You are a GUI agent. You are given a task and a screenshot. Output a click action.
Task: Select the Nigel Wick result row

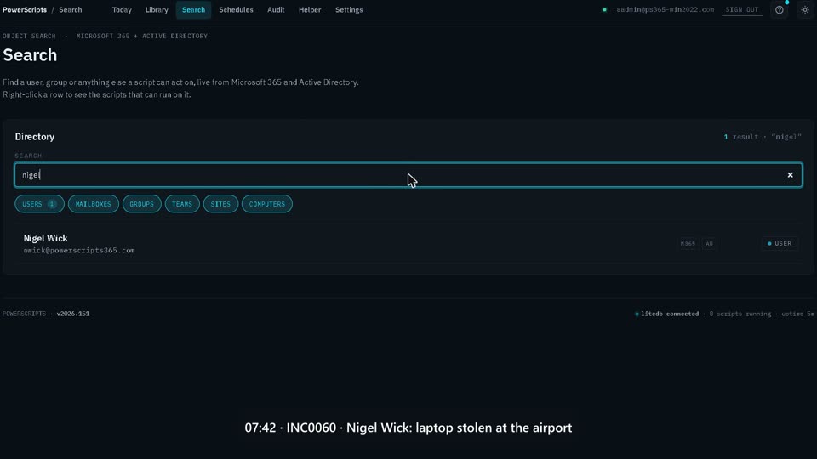pos(408,244)
